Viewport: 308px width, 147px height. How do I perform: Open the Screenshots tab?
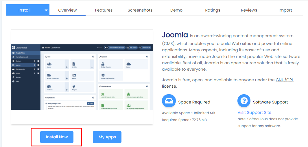pyautogui.click(x=140, y=10)
